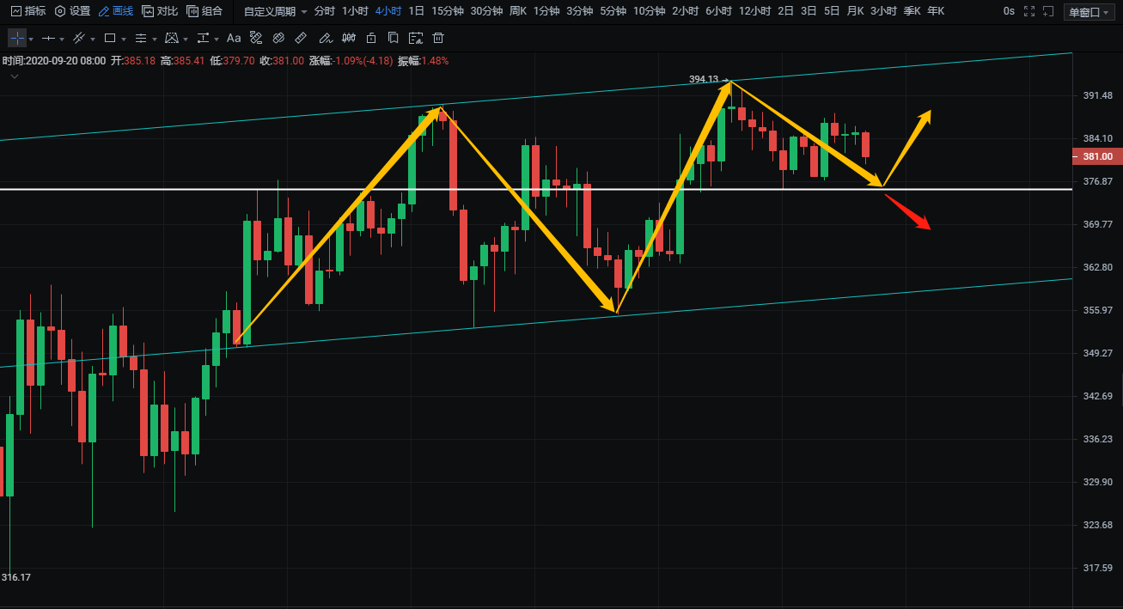This screenshot has width=1123, height=609.
Task: Click the Aa text annotation tool
Action: tap(234, 38)
